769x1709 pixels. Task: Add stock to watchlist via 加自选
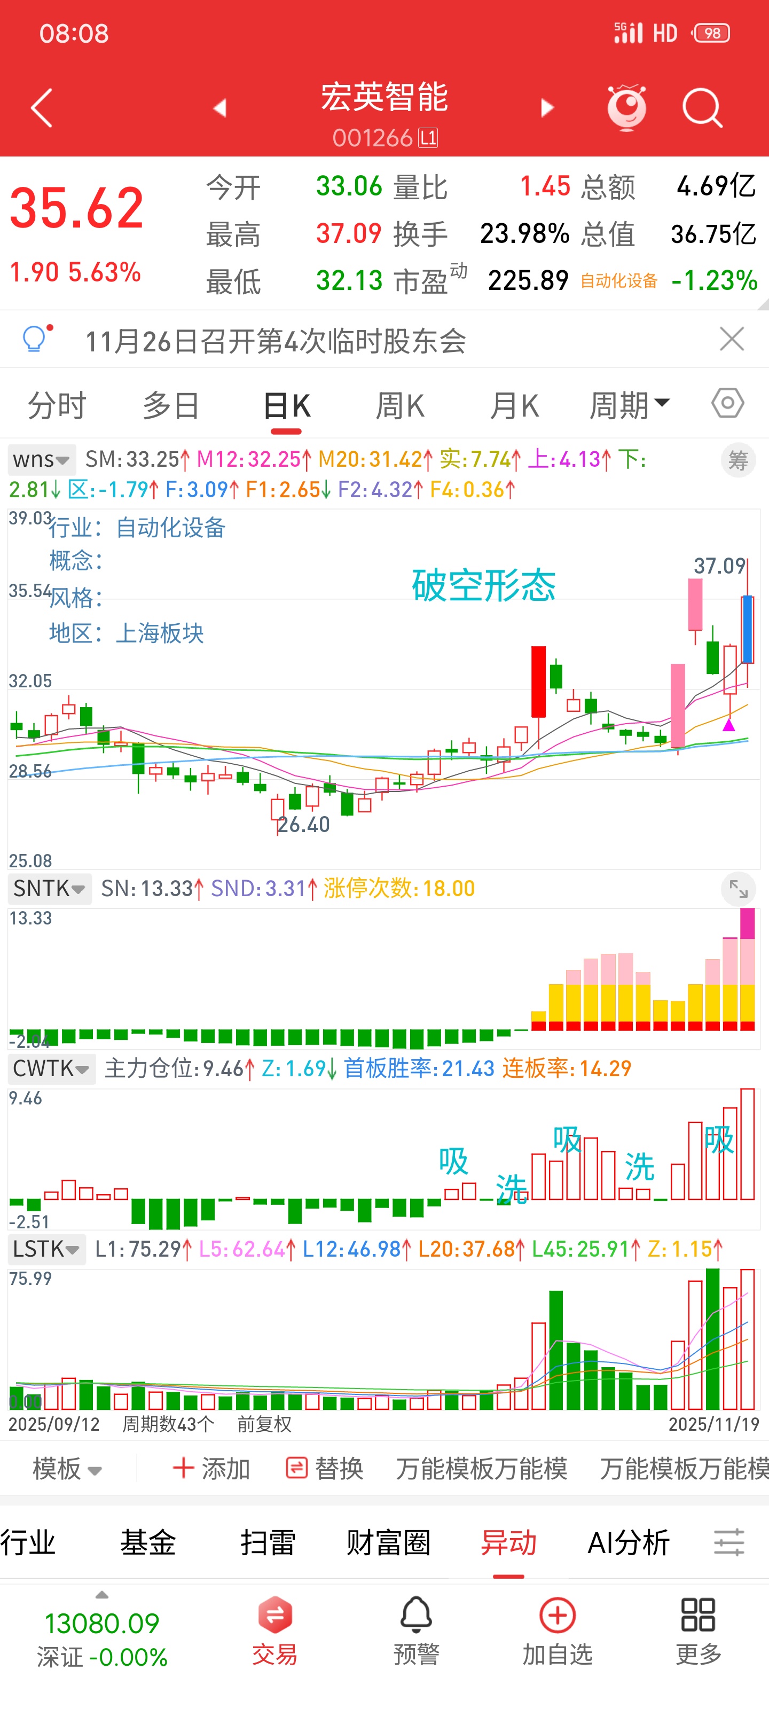click(558, 1632)
